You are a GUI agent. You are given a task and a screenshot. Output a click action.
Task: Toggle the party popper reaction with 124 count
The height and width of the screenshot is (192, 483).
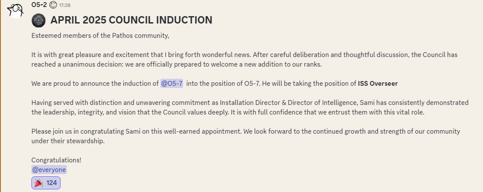tap(46, 183)
